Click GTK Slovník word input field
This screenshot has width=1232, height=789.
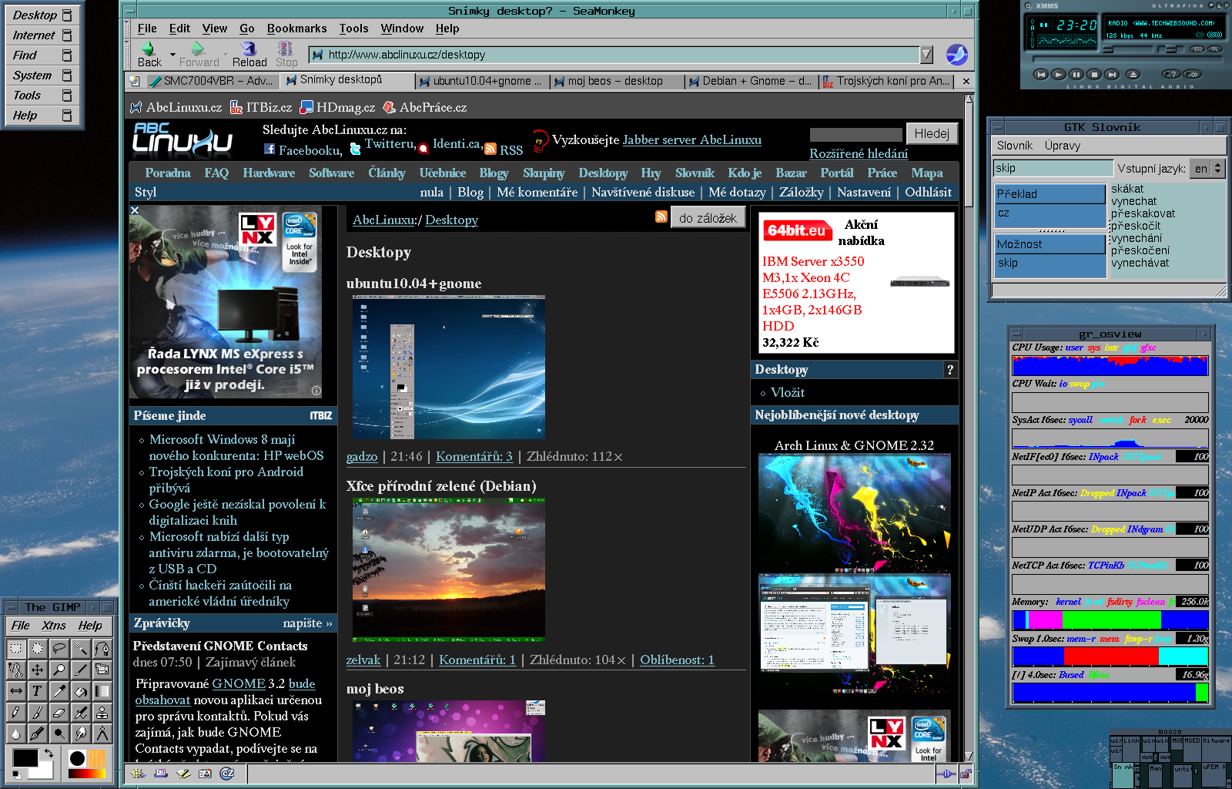pyautogui.click(x=1053, y=168)
